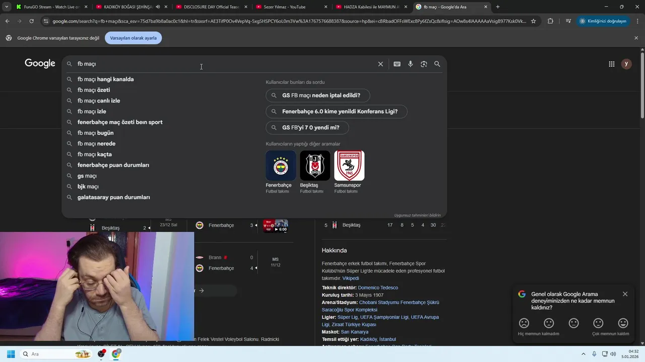Open a new browser tab
The width and height of the screenshot is (645, 362).
pos(498,7)
